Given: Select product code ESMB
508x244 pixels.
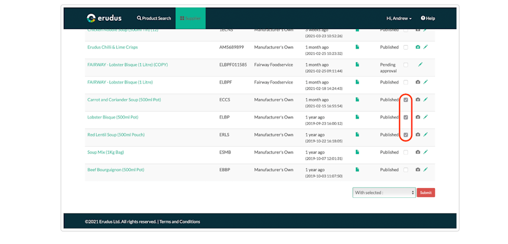Looking at the screenshot, I should point(225,152).
